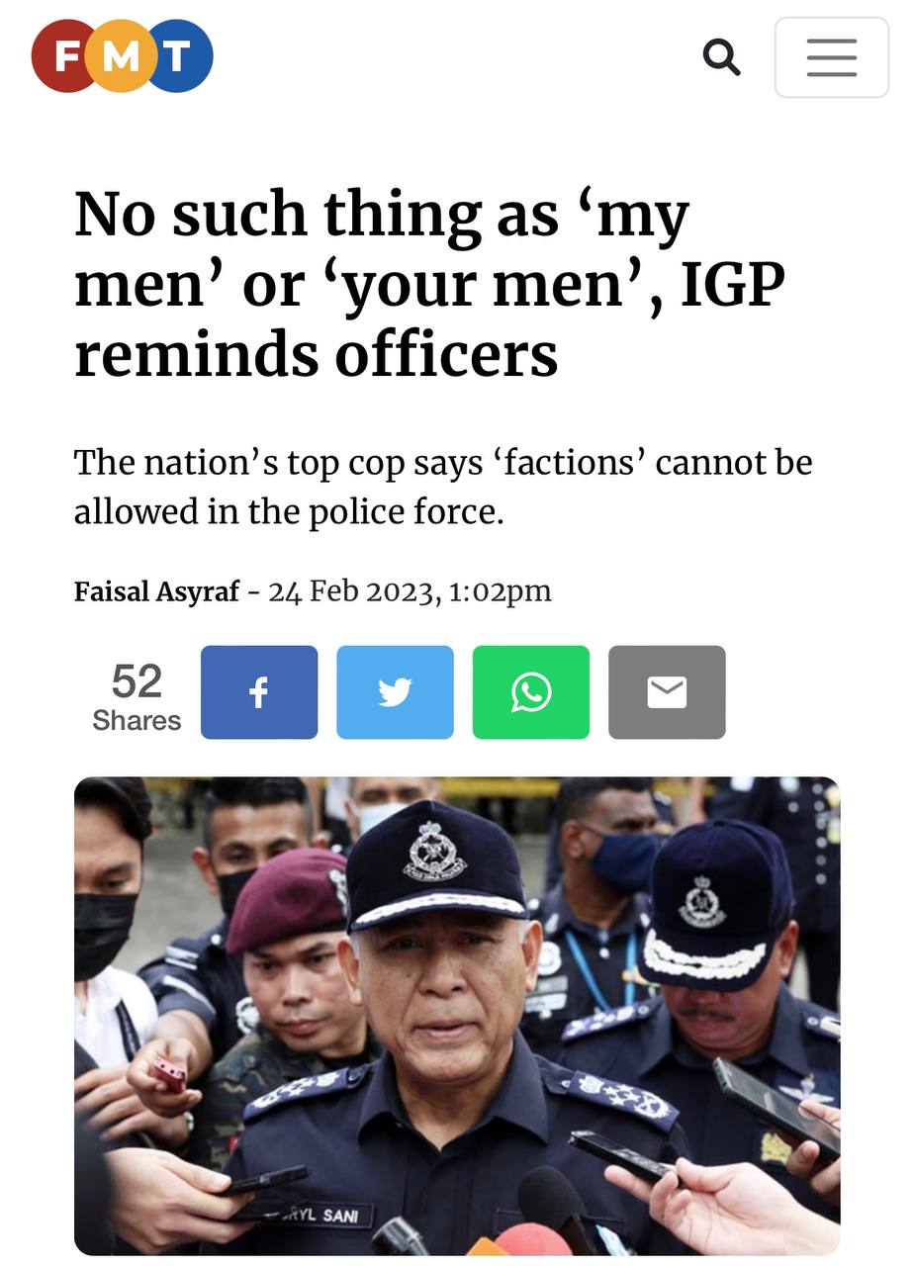This screenshot has width=914, height=1266.
Task: Share article via Twitter bird icon
Action: (395, 692)
